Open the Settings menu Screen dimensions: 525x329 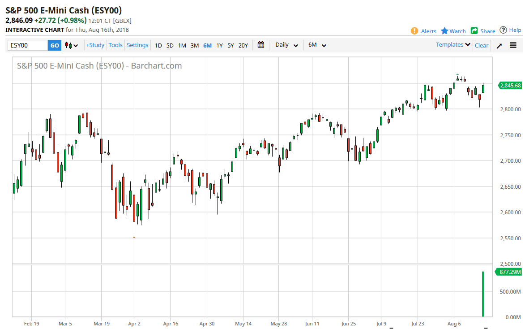[x=137, y=45]
